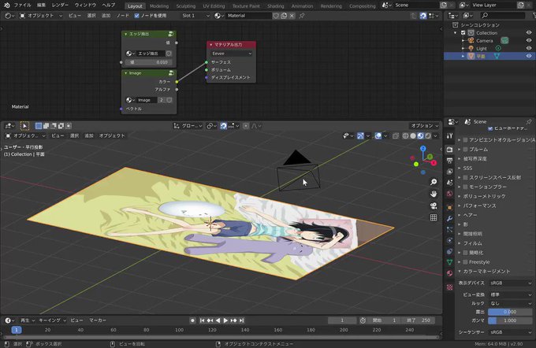The height and width of the screenshot is (348, 536).
Task: Open the Object properties tab icon
Action: pos(449,207)
